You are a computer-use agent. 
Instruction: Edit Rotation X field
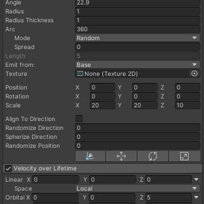tap(102, 96)
